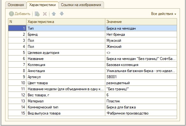Click the green plus Add icon
This screenshot has width=186, height=126.
coord(11,14)
